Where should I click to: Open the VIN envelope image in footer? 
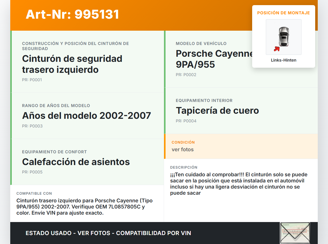(x=295, y=233)
